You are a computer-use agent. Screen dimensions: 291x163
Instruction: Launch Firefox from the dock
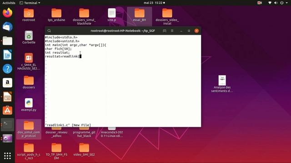pos(7,13)
